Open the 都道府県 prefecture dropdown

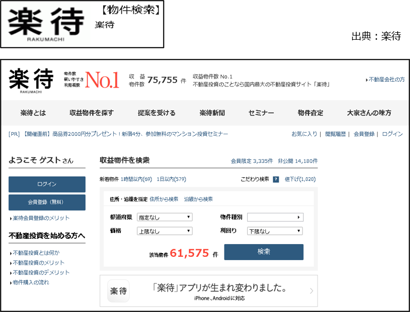[165, 218]
